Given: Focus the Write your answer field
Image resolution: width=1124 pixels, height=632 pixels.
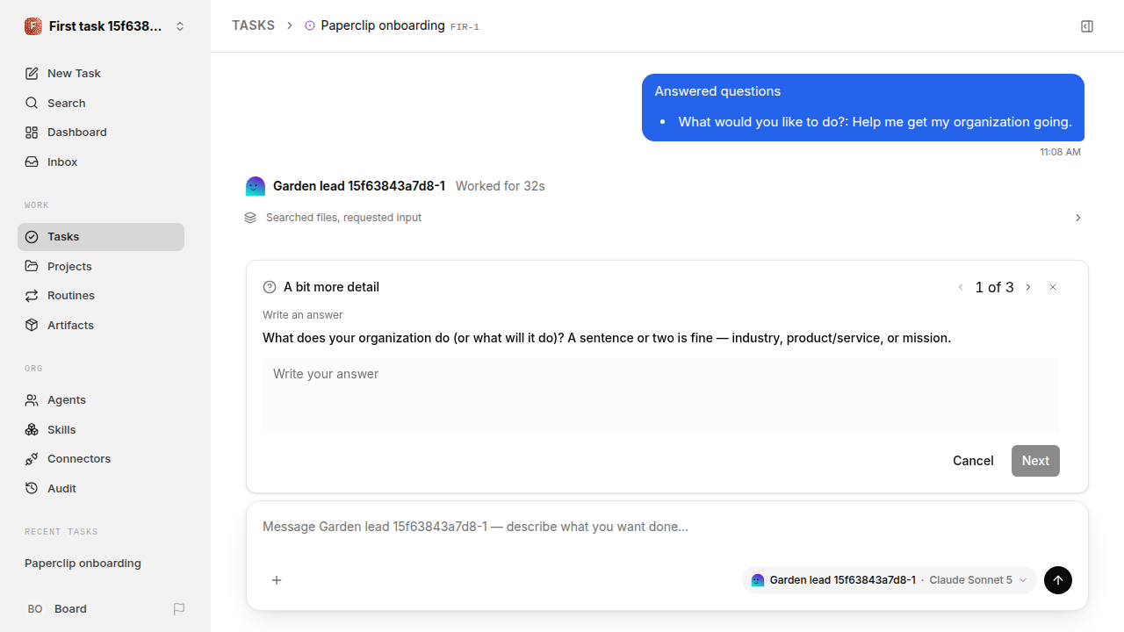Looking at the screenshot, I should click(x=661, y=395).
